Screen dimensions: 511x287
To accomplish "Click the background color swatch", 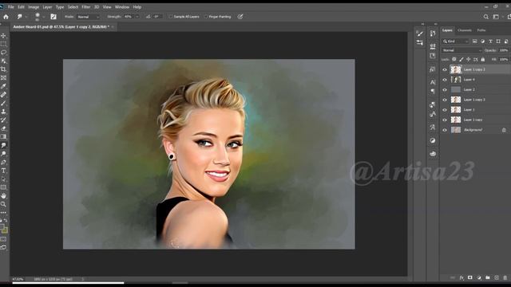I will [x=5, y=230].
